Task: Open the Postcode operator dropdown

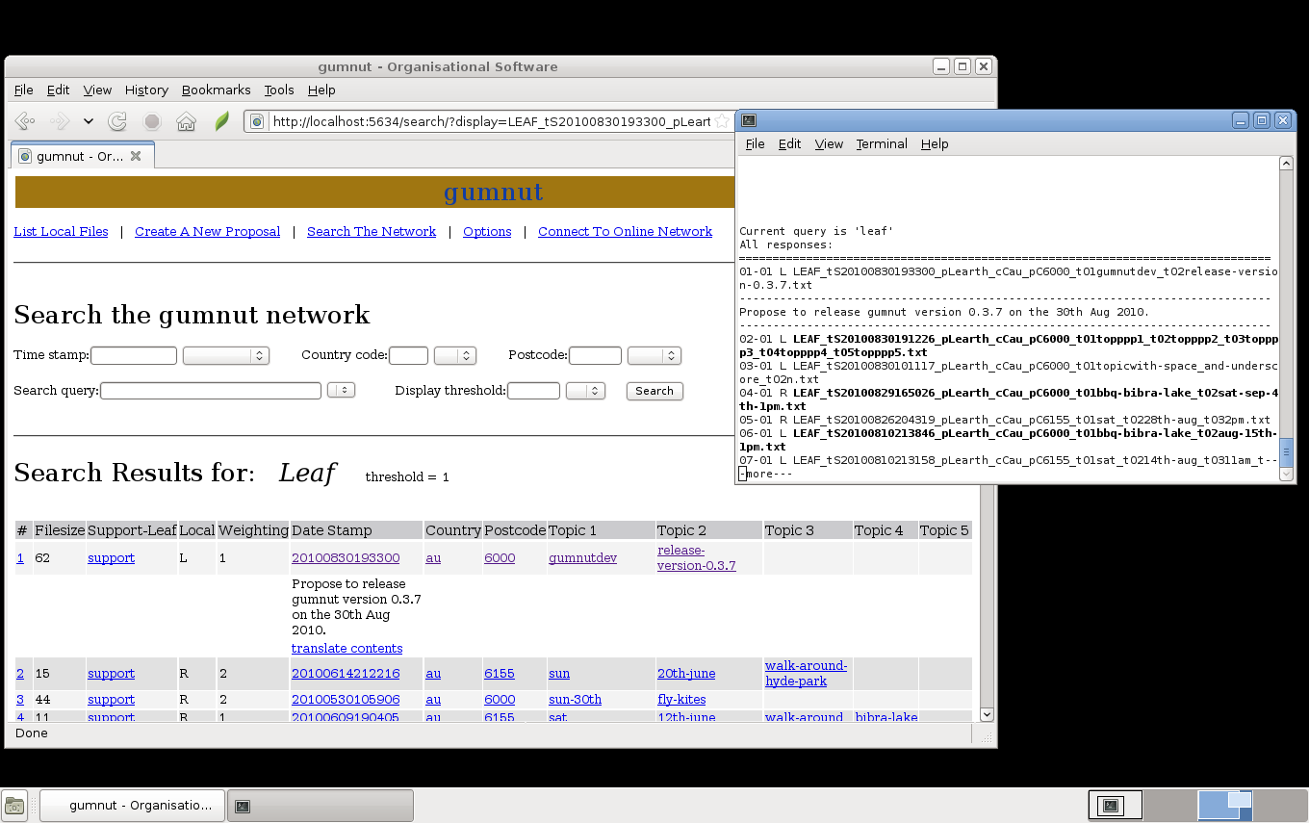Action: click(x=654, y=355)
